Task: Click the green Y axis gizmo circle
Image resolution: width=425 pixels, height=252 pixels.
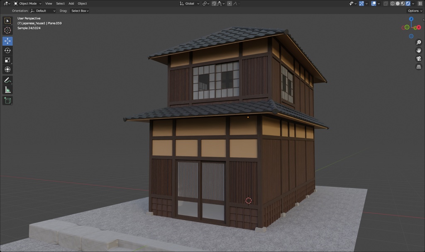Action: click(x=407, y=27)
